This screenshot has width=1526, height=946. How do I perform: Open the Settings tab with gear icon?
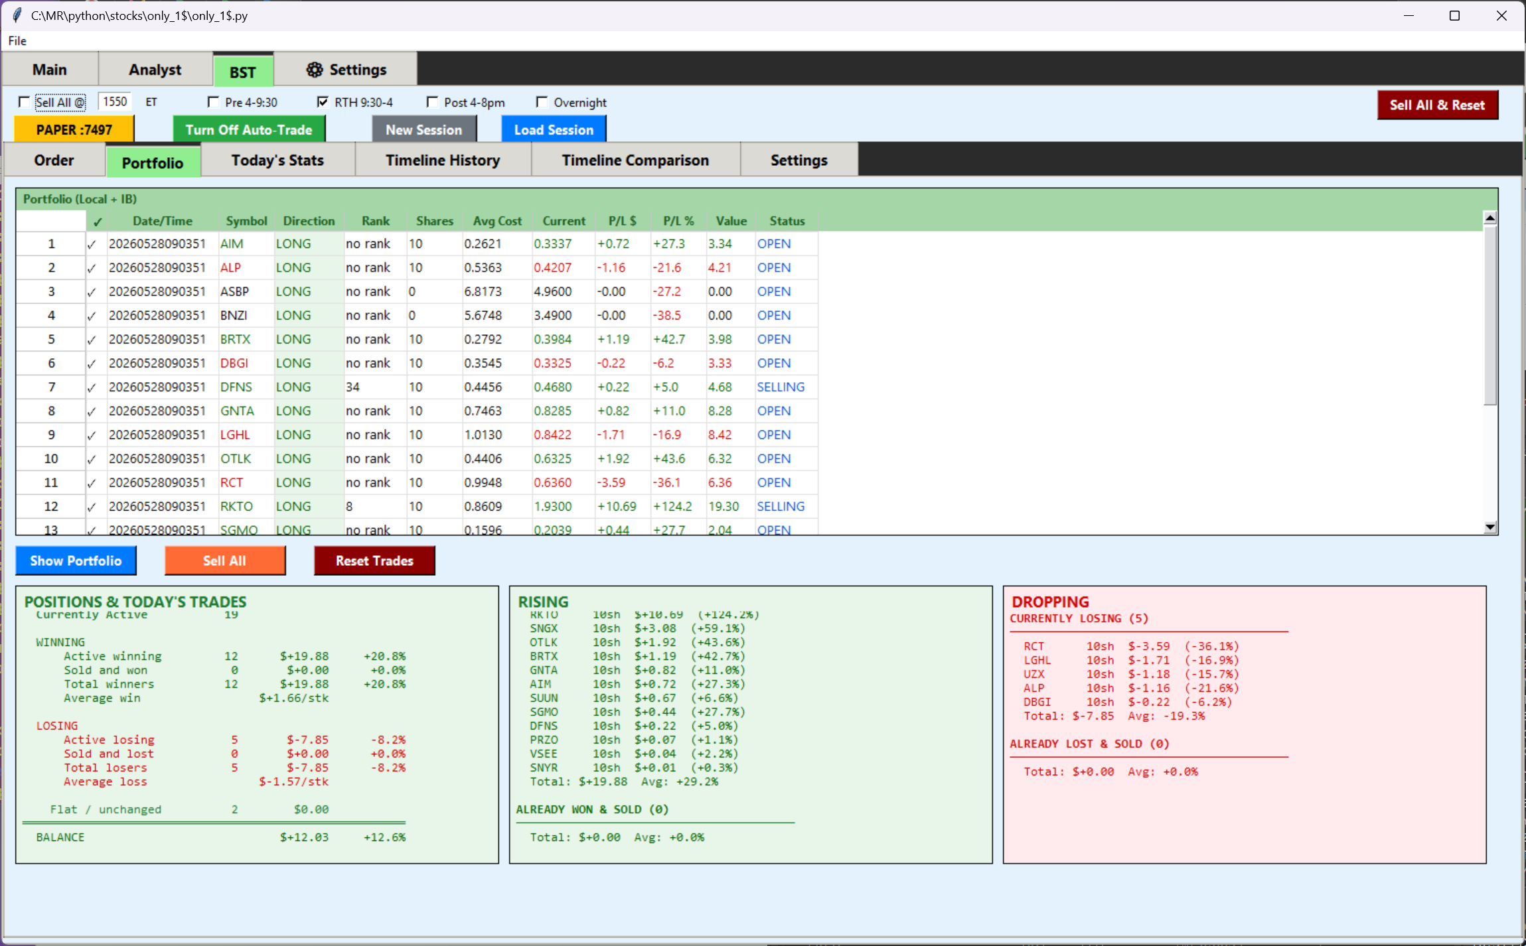pyautogui.click(x=346, y=70)
